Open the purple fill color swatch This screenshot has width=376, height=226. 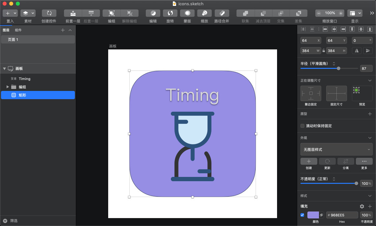coord(313,215)
